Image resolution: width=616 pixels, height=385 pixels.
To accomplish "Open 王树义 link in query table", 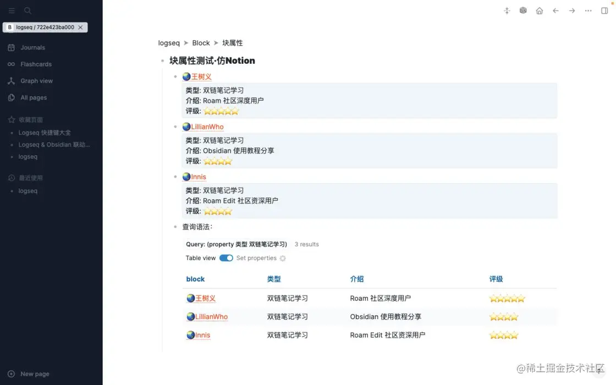I will tap(206, 298).
